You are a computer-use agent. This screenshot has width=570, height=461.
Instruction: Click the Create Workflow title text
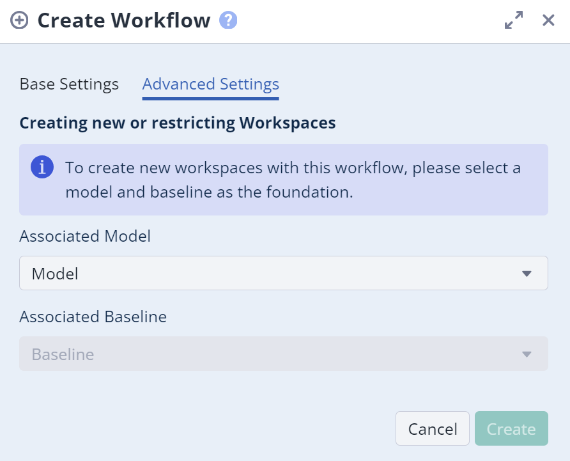tap(124, 20)
